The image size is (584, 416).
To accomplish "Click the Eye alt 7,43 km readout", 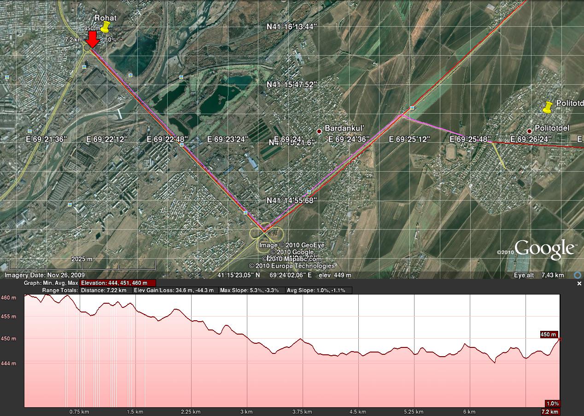I will click(539, 275).
